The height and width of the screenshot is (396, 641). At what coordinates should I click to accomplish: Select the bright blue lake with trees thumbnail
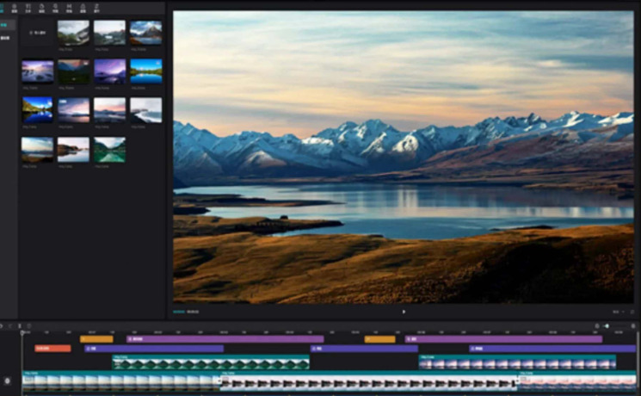pyautogui.click(x=146, y=71)
